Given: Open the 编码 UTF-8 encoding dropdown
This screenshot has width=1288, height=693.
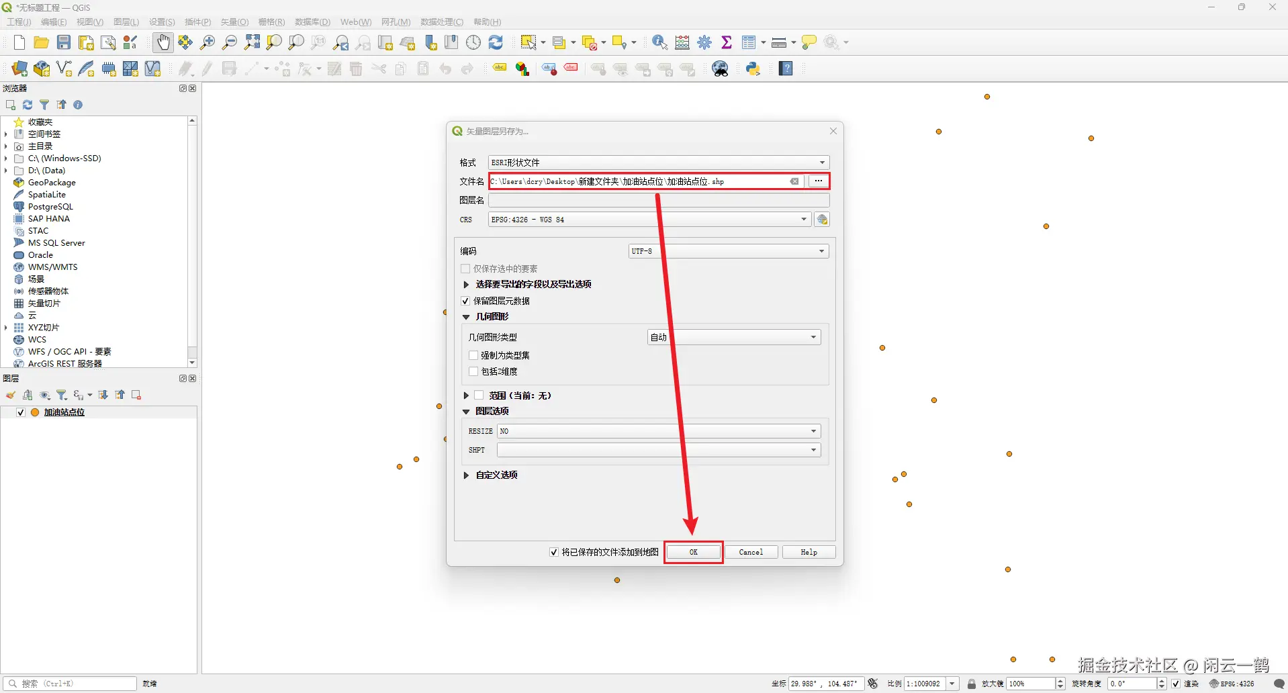Looking at the screenshot, I should coord(729,251).
